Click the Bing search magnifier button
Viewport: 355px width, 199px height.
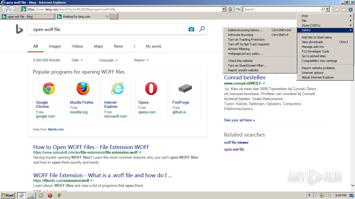[202, 29]
